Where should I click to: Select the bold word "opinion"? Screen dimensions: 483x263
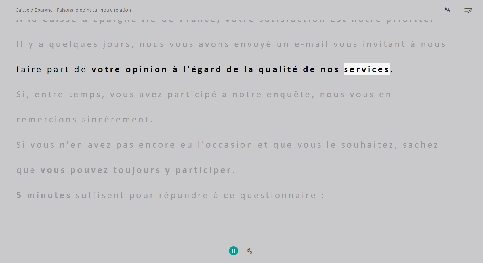pos(146,69)
